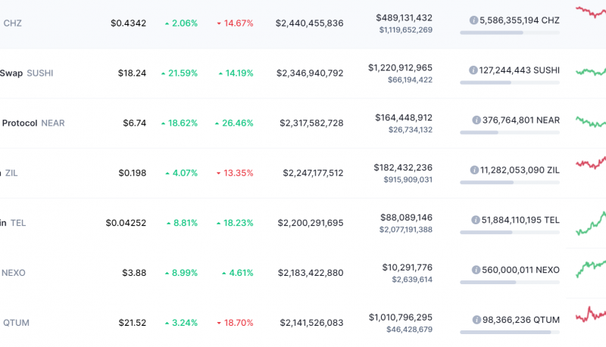
Task: Click the NEAR circulating supply progress bar
Action: point(510,133)
